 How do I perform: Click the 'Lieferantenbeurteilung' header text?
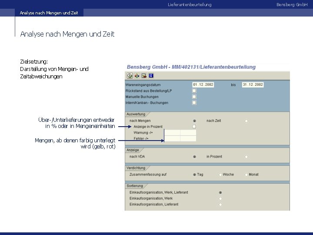pos(190,5)
